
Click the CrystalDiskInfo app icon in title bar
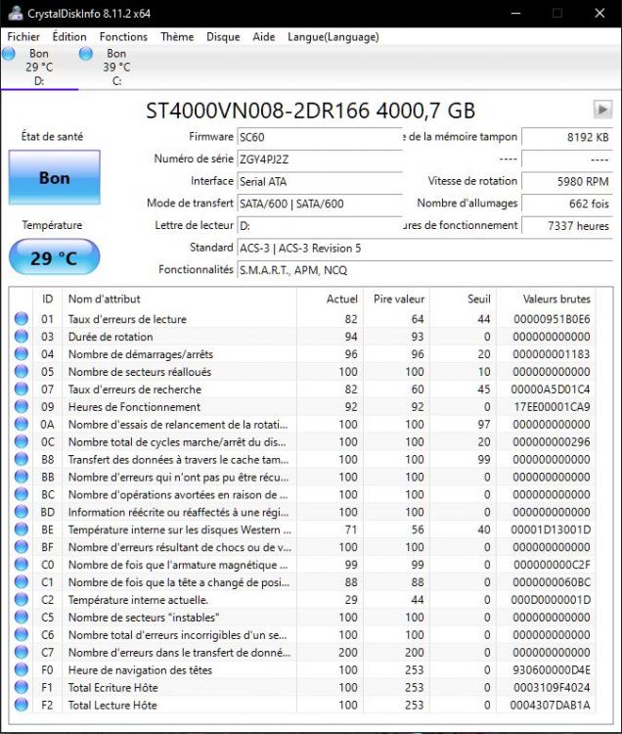(11, 13)
